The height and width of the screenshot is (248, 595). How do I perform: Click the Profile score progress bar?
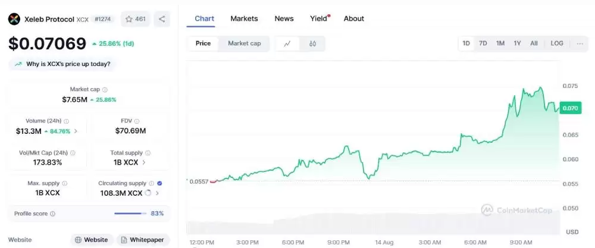(130, 214)
